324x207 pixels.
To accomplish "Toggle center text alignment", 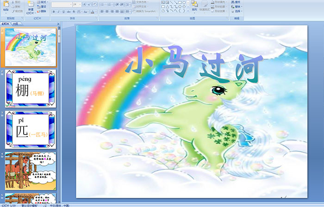I will tap(107, 12).
